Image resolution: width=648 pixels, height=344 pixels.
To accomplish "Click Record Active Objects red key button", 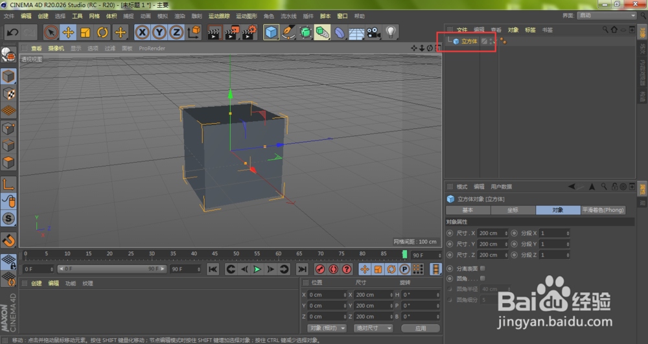I will tap(320, 269).
